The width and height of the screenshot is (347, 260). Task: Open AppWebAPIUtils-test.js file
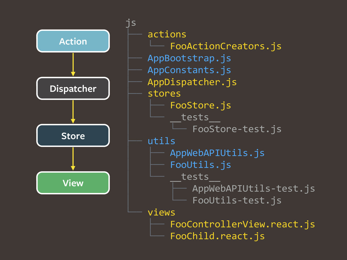(x=253, y=189)
